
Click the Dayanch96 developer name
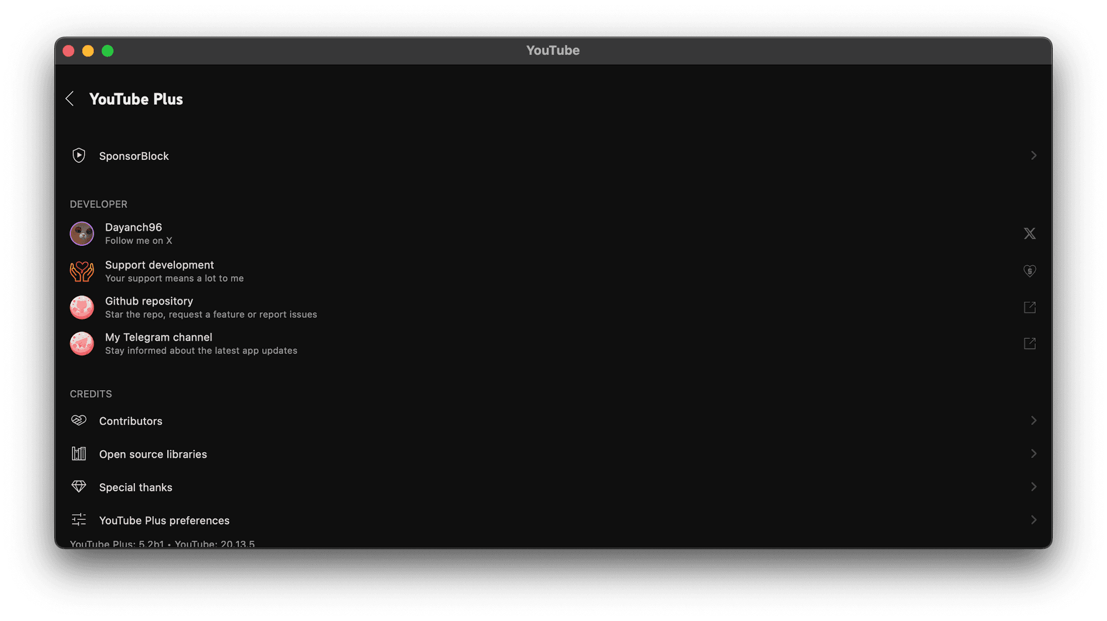(133, 227)
